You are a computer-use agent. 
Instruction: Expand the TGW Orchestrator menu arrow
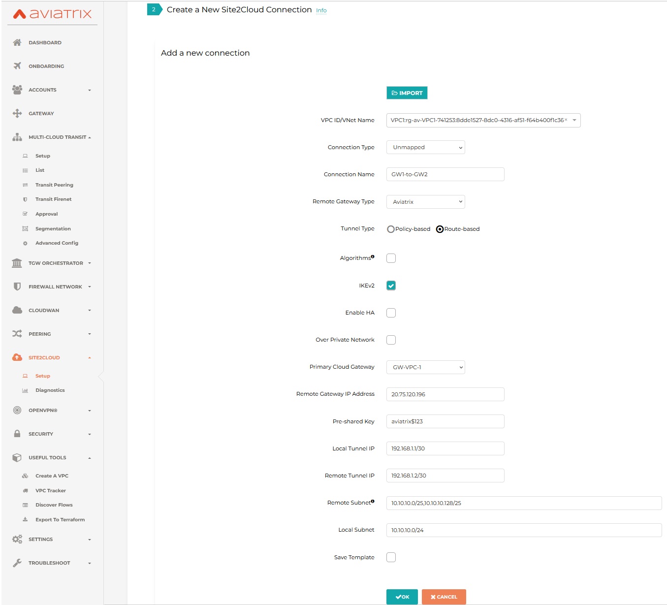pyautogui.click(x=90, y=263)
